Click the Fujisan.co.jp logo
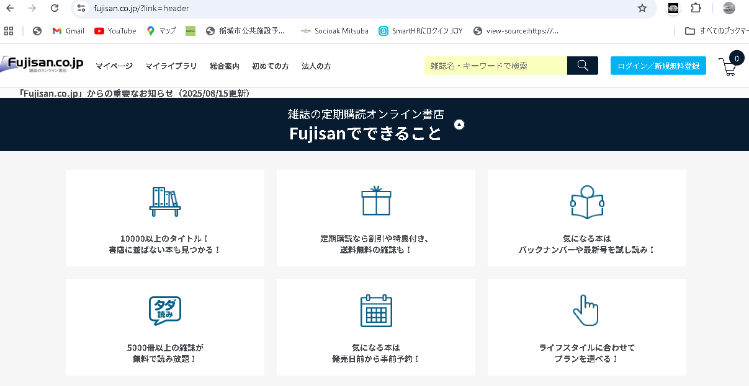 pos(42,65)
